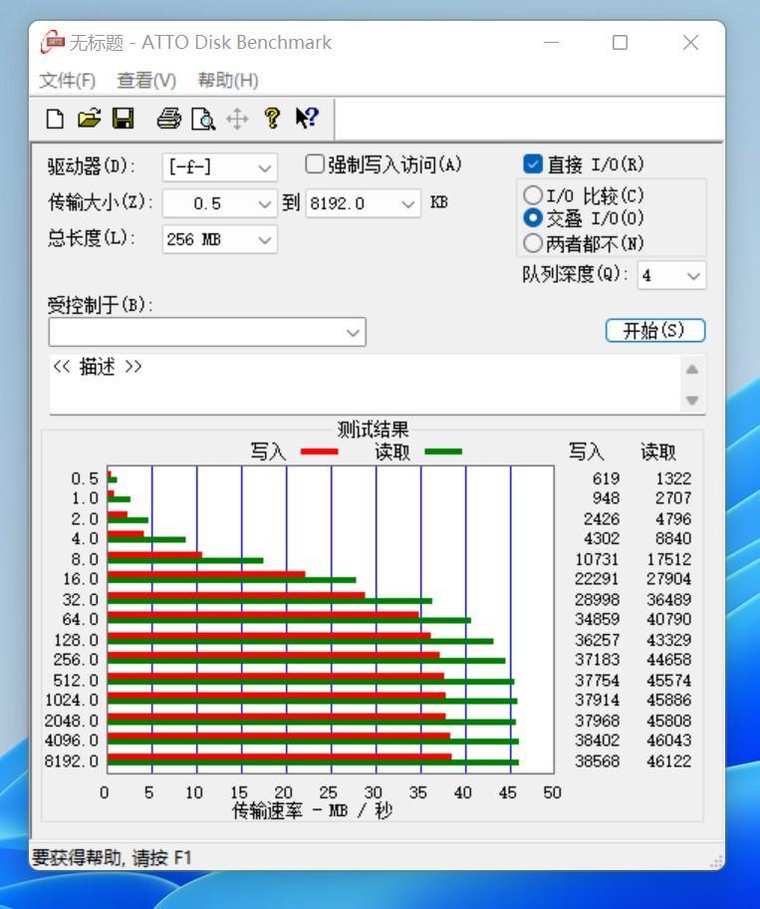This screenshot has width=760, height=909.
Task: Click the 测试结果 section heading
Action: pyautogui.click(x=374, y=430)
